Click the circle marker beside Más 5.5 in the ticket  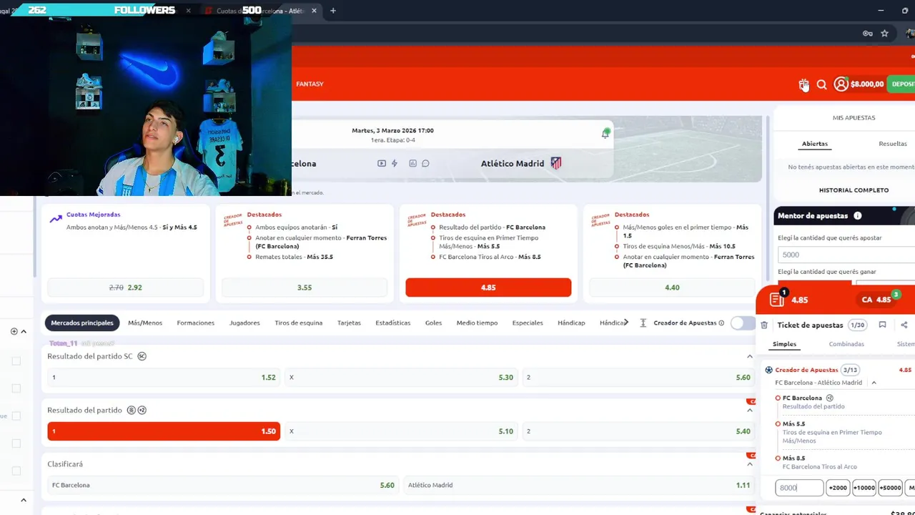[x=778, y=424]
